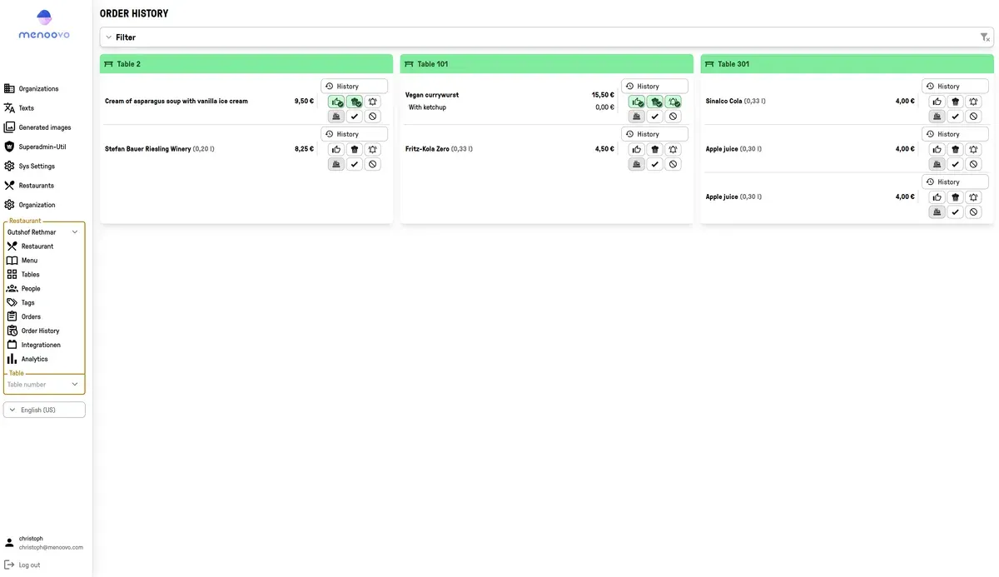Go to Generated images in the sidebar

coord(44,127)
